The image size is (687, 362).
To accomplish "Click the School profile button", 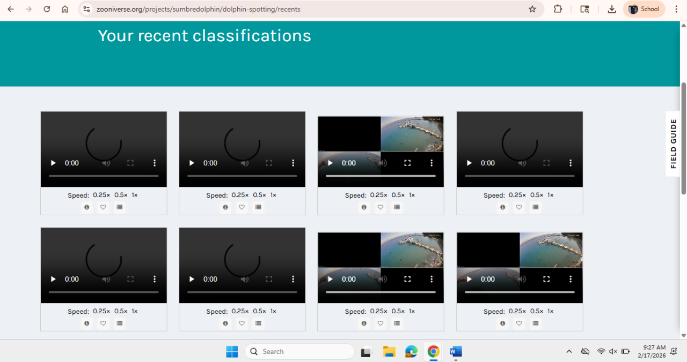I will 644,9.
